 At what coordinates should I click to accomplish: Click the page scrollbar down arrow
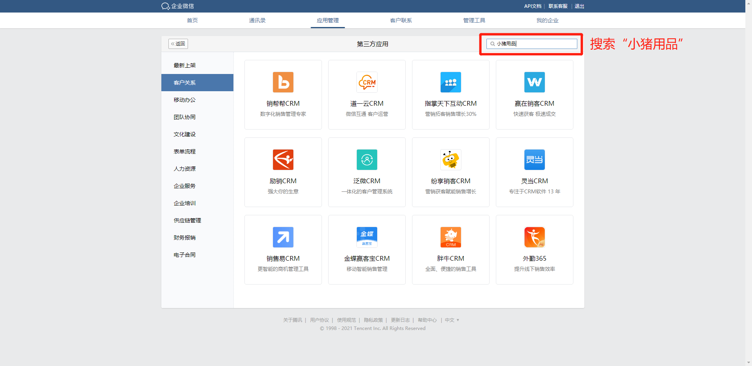coord(748,362)
